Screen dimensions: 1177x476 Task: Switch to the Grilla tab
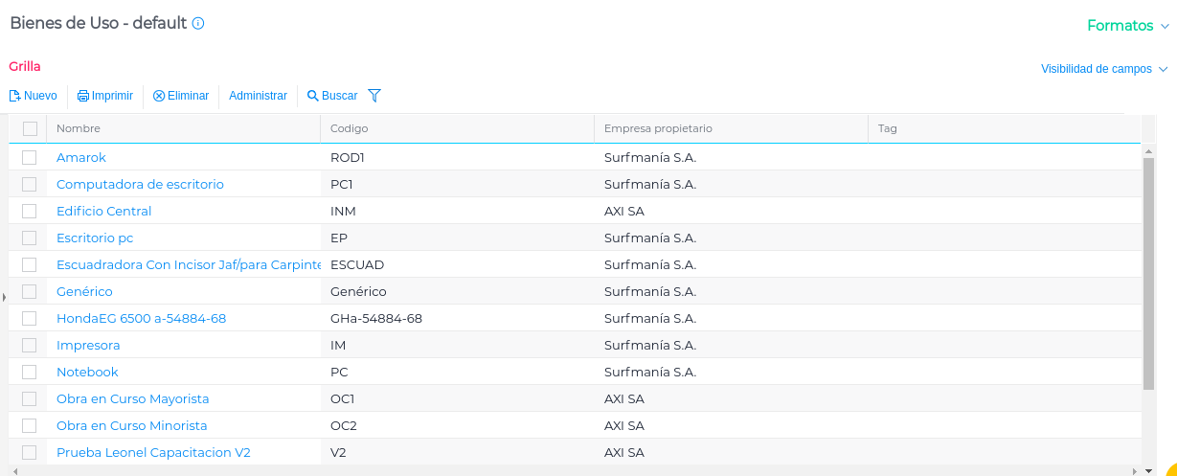[x=25, y=66]
